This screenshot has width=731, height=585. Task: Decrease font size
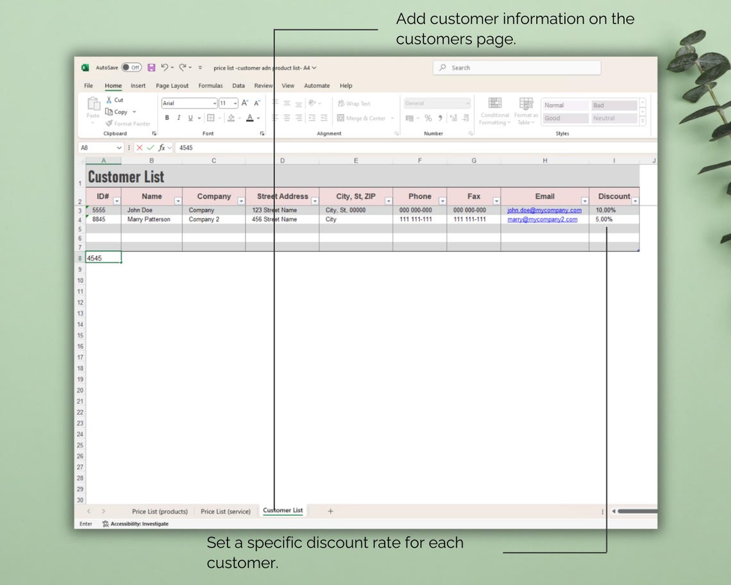[x=256, y=103]
